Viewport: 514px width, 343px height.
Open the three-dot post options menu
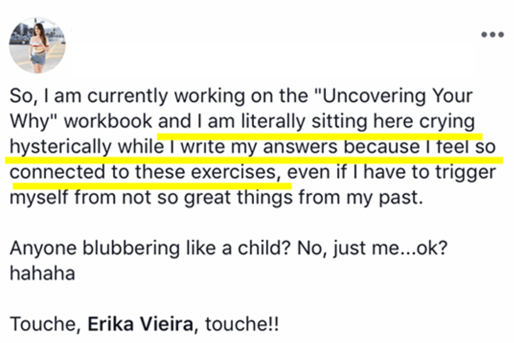(x=492, y=34)
